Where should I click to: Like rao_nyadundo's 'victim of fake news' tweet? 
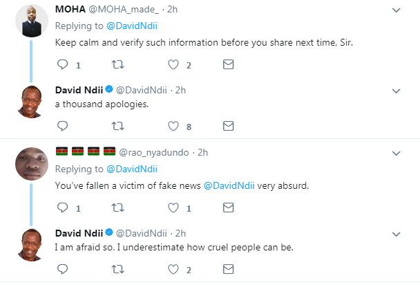(173, 208)
